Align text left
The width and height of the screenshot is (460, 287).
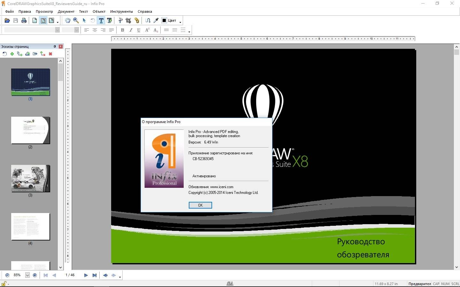coord(86,30)
